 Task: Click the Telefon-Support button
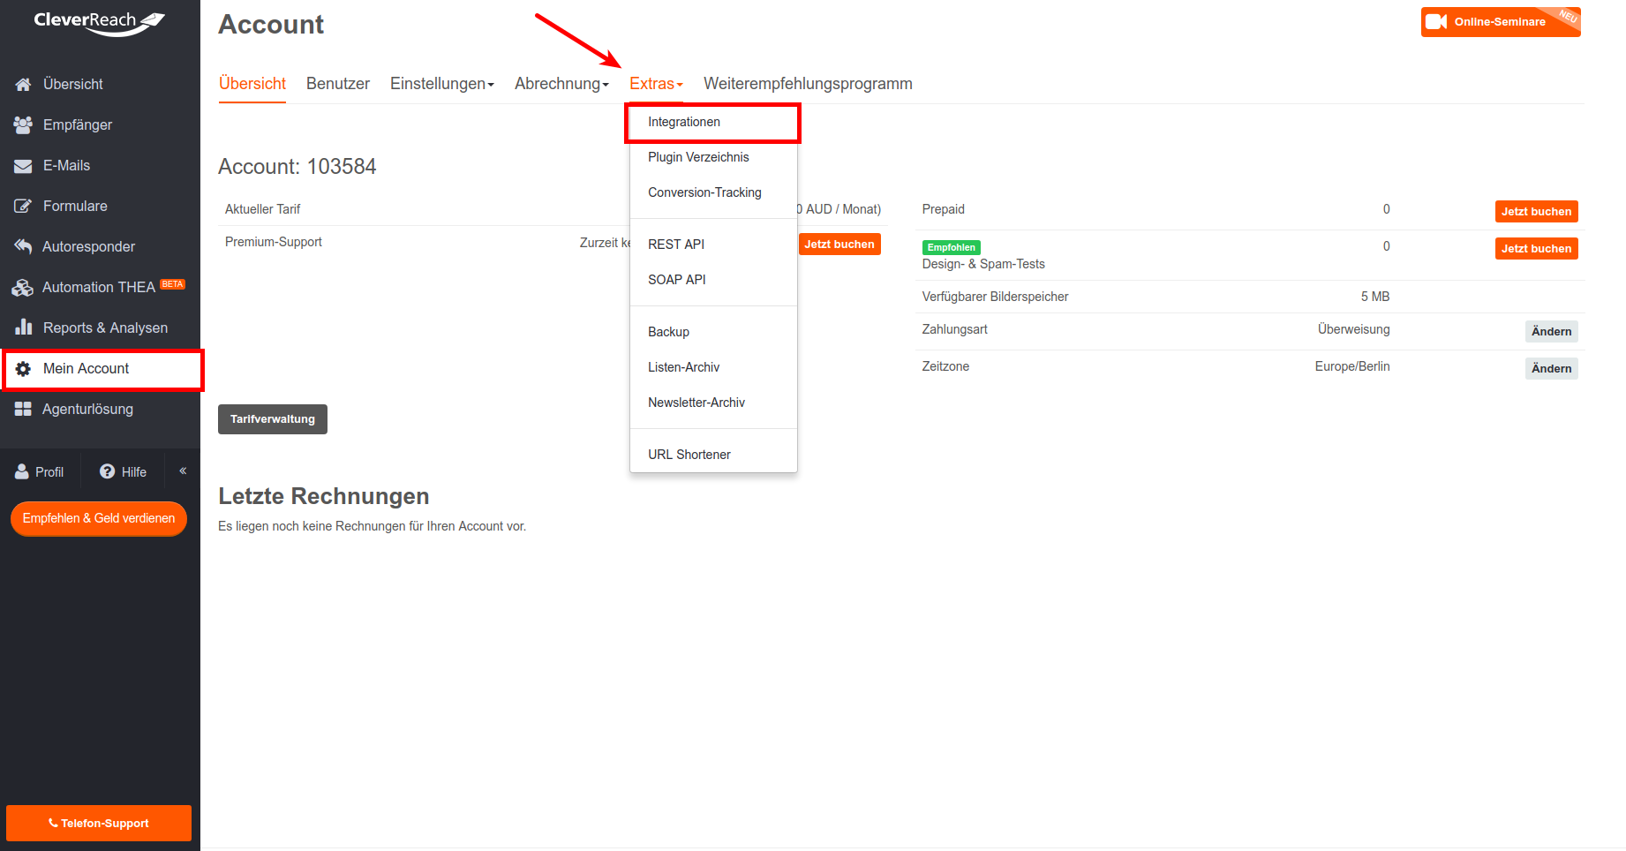99,824
